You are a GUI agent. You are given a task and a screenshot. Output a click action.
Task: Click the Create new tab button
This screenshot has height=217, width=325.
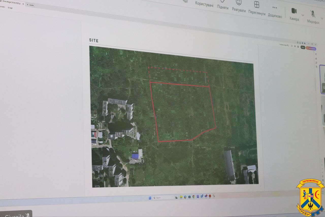pyautogui.click(x=30, y=5)
